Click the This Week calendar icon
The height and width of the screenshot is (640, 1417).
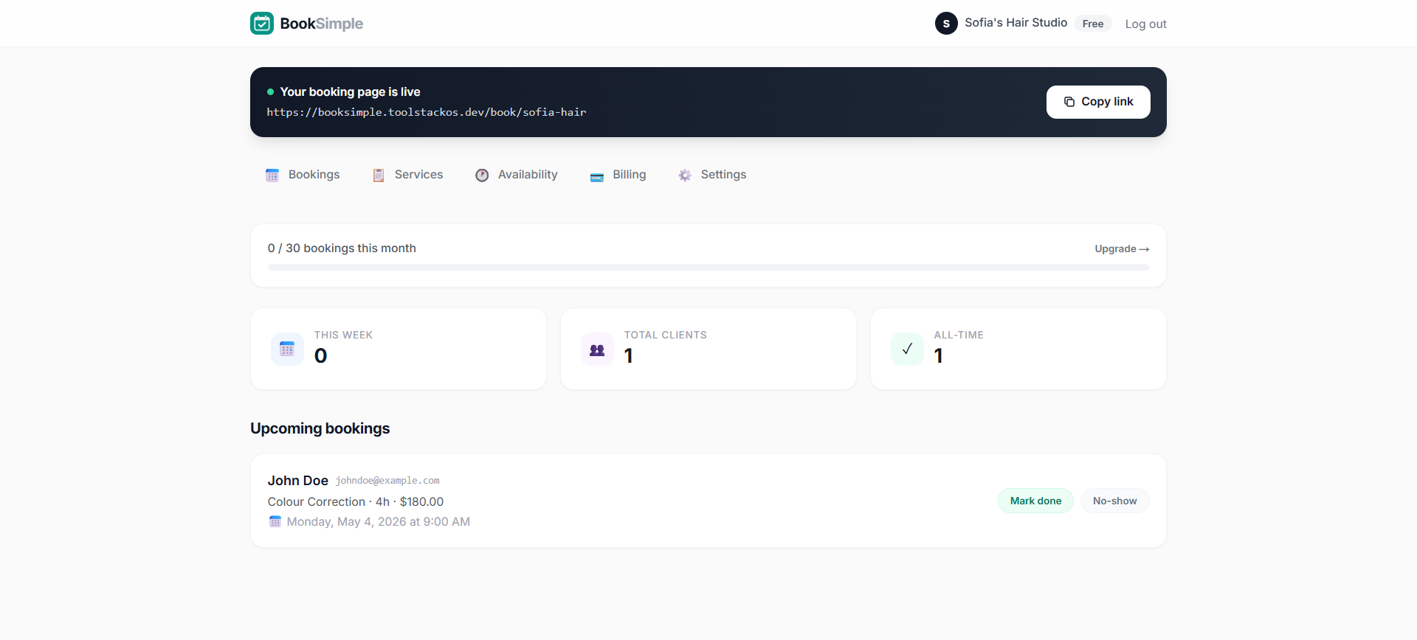287,349
